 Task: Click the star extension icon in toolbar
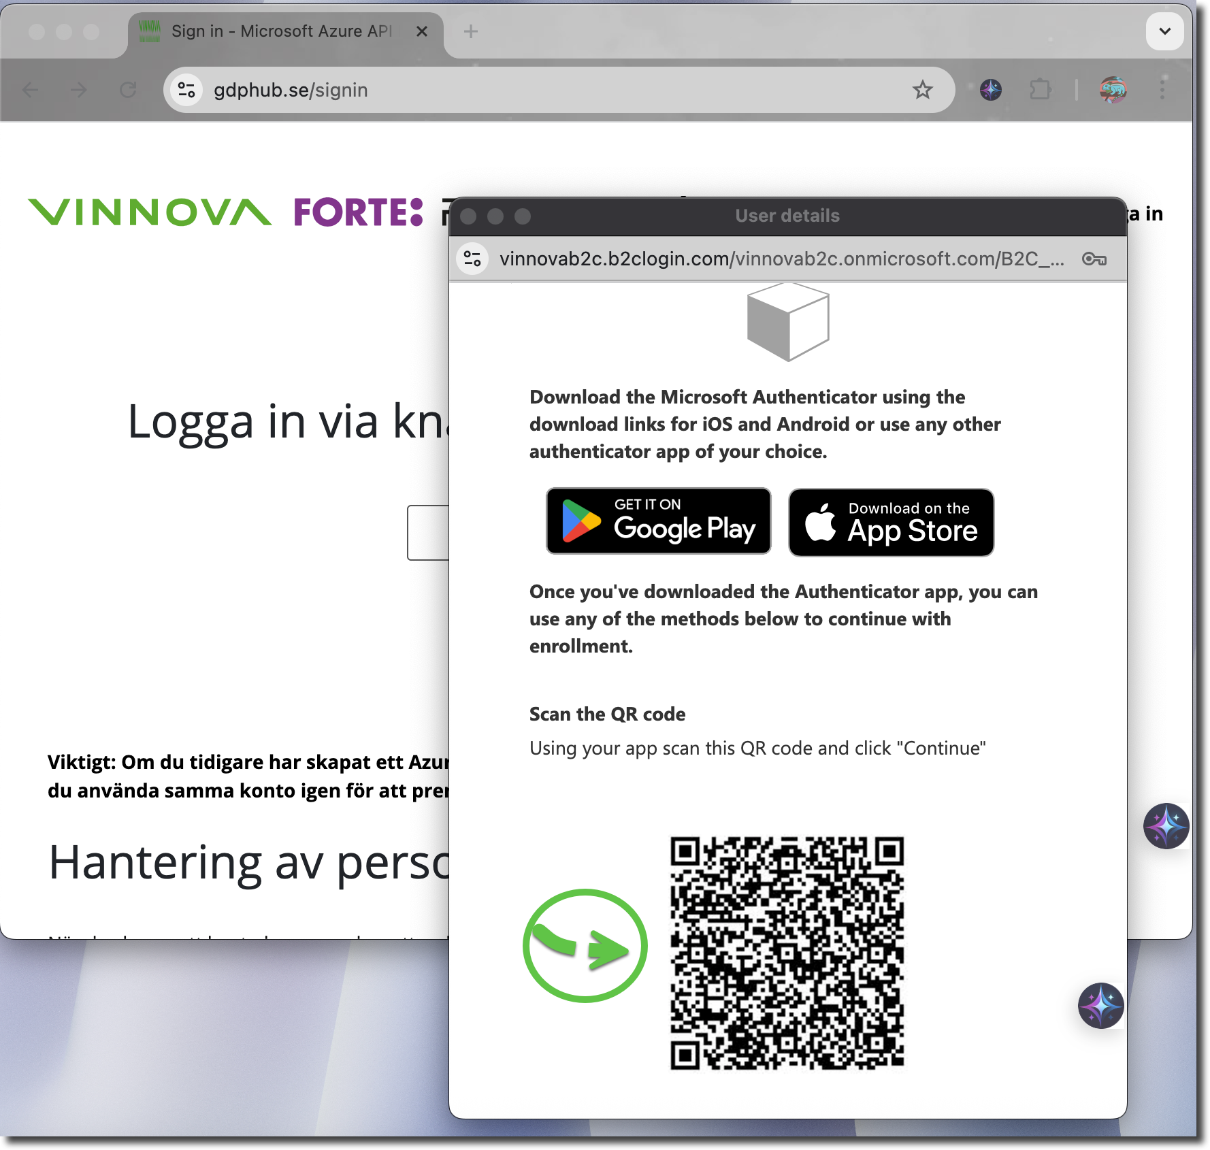coord(990,90)
